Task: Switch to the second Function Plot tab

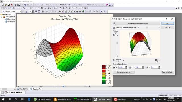Action: point(36,89)
